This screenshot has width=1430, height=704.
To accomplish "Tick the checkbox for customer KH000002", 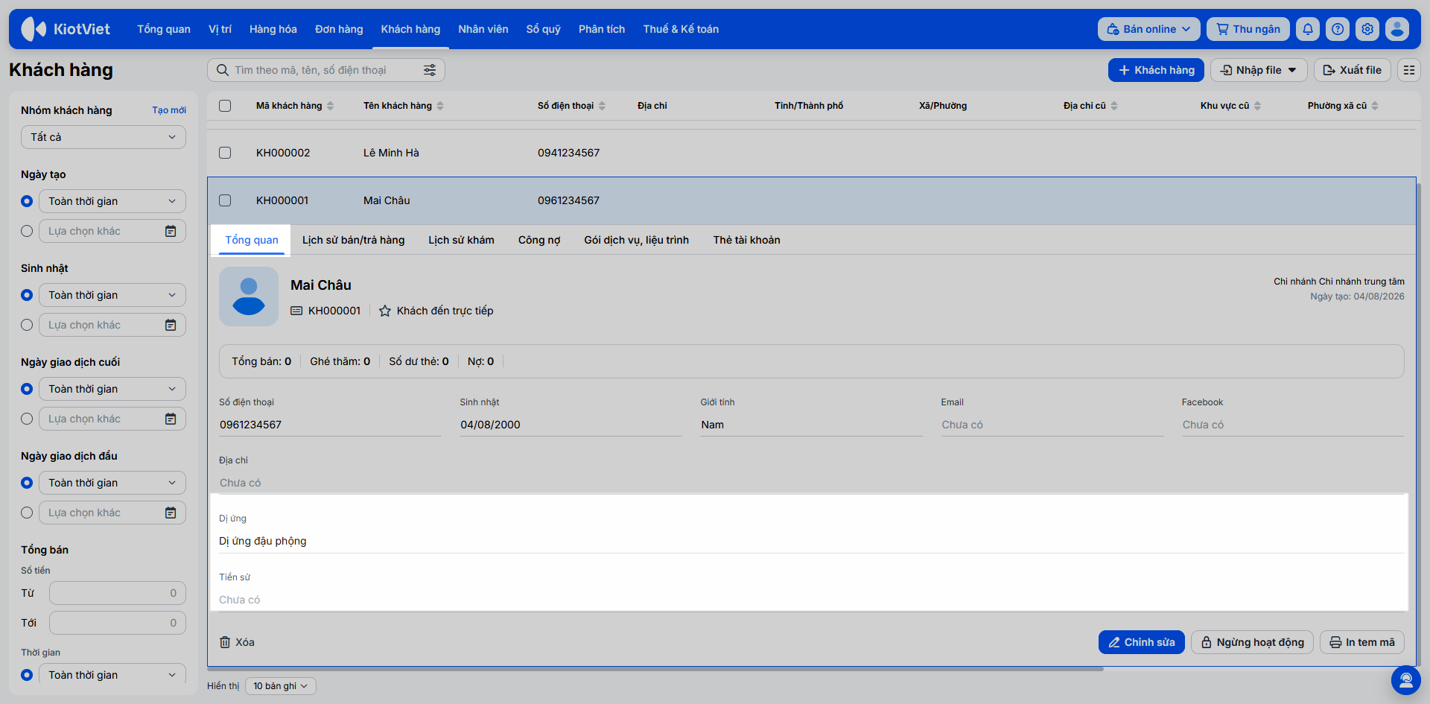I will click(225, 153).
